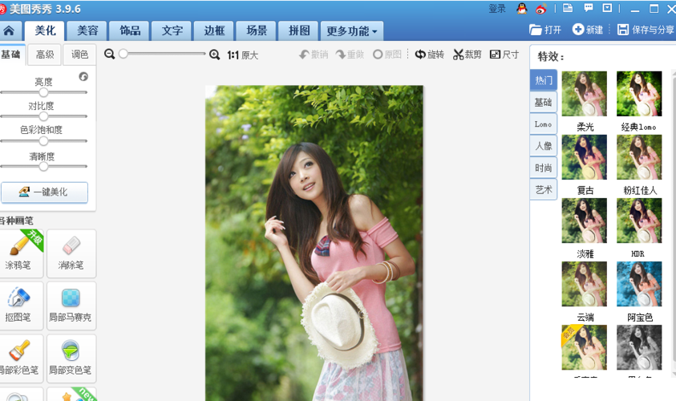Click the Weibo login icon
Image resolution: width=676 pixels, height=401 pixels.
[x=541, y=9]
